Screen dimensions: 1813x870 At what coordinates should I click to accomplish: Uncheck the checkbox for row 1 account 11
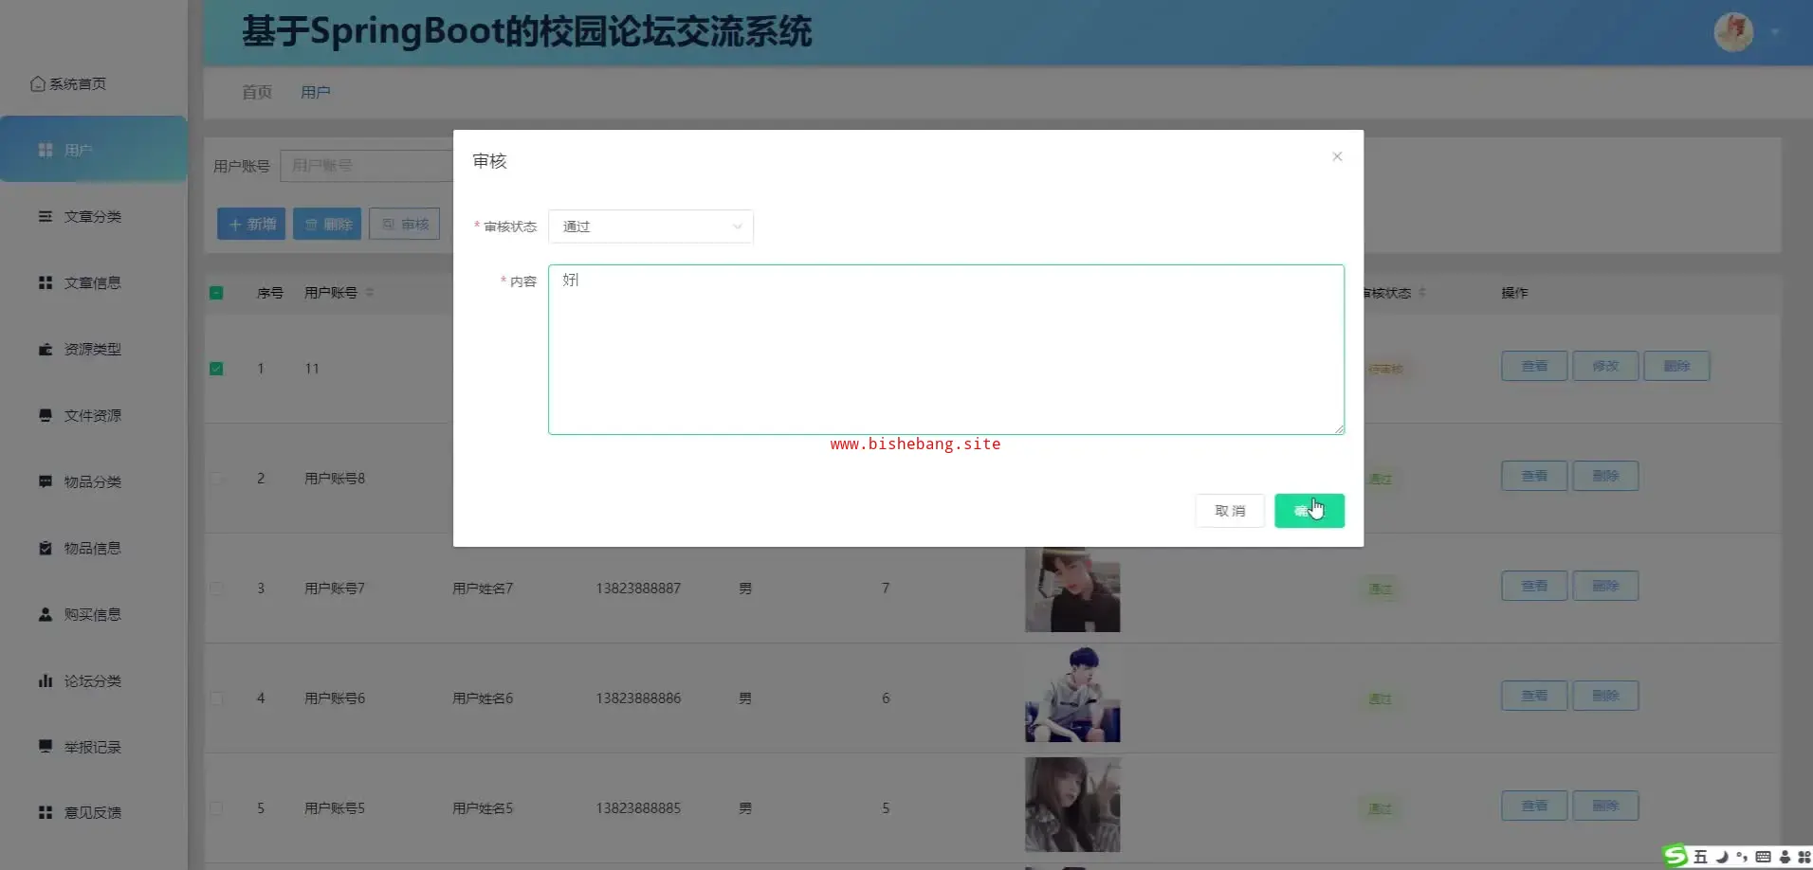click(216, 369)
